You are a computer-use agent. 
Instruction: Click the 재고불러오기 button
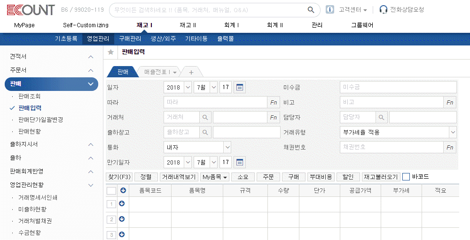pos(381,177)
